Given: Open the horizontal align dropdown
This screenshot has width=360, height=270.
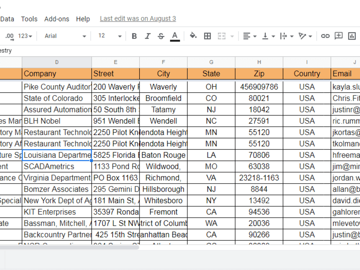Looking at the screenshot, I should 249,36.
